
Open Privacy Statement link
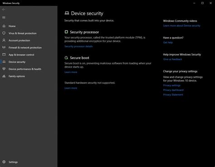[x=173, y=95]
